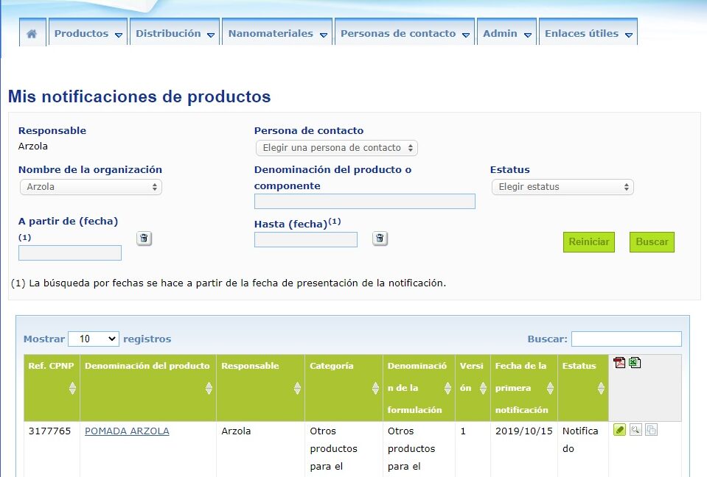This screenshot has width=707, height=477.
Task: Export the table to Excel
Action: (635, 363)
